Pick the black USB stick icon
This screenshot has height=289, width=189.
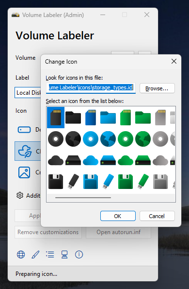tap(73, 182)
